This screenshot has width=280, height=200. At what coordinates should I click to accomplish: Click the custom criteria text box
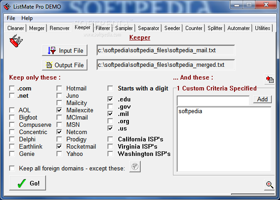click(x=213, y=101)
